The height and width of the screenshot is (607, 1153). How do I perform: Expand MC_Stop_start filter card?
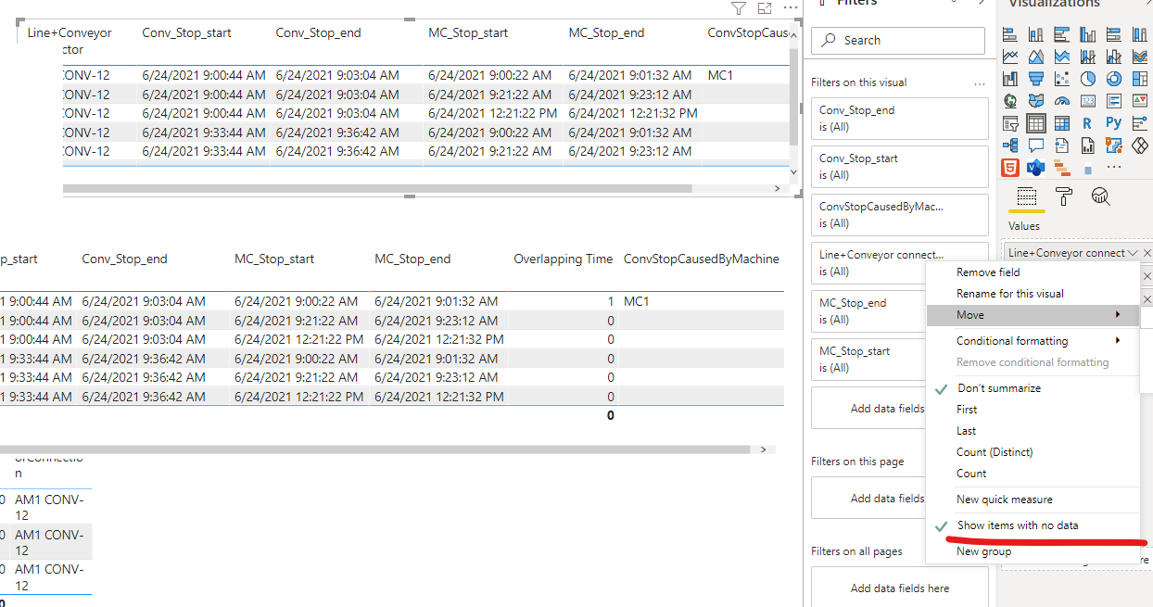(868, 360)
